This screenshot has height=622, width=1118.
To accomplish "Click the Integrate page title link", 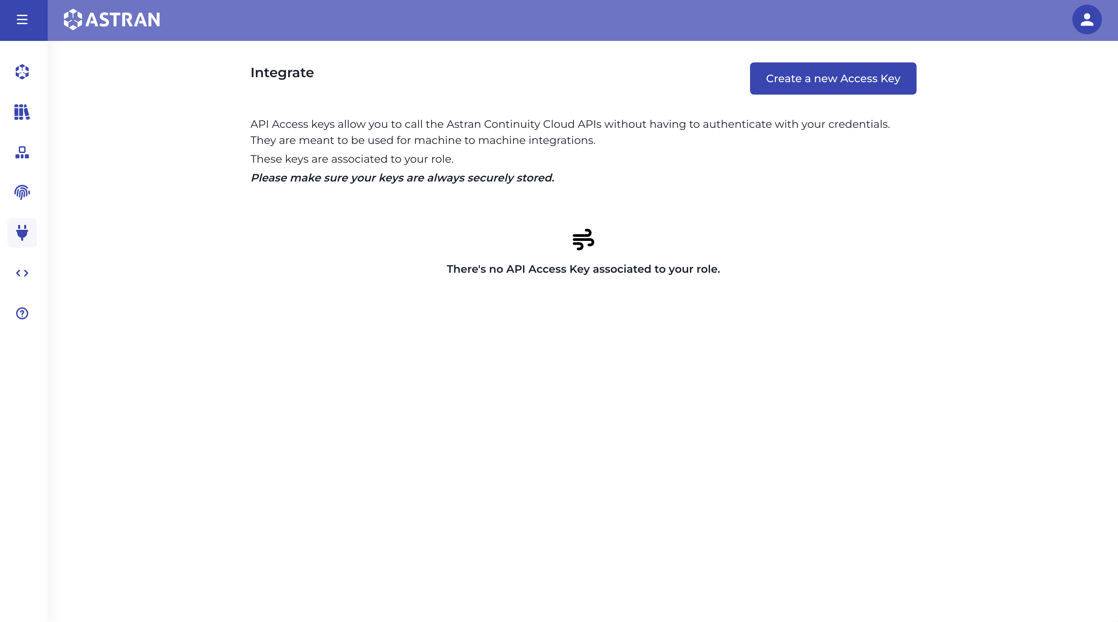I will (x=282, y=72).
